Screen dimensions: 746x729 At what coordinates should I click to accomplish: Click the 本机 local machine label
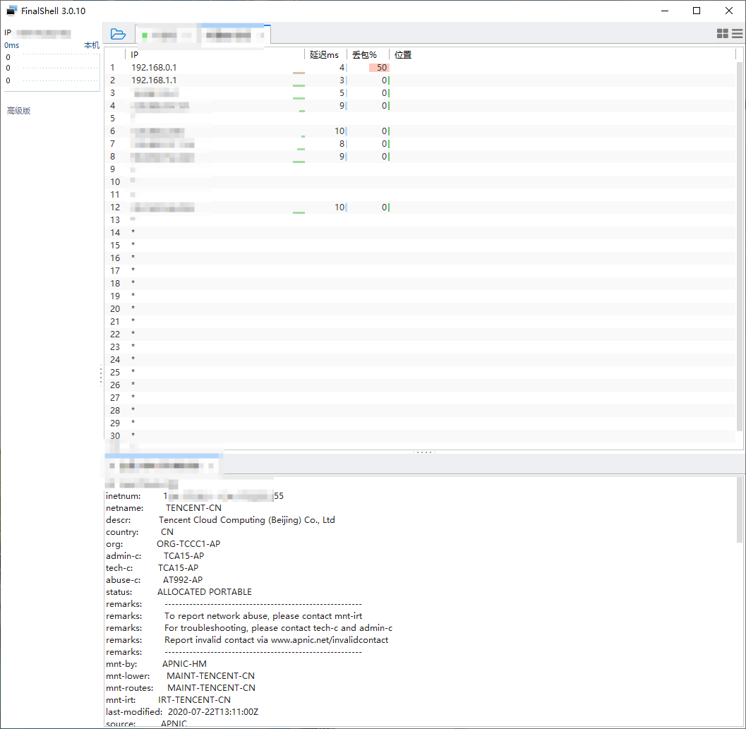coord(92,45)
